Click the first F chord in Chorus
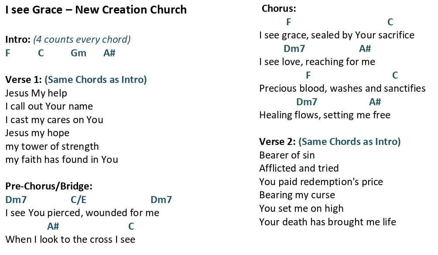Screen dimensions: 438x255 (288, 22)
